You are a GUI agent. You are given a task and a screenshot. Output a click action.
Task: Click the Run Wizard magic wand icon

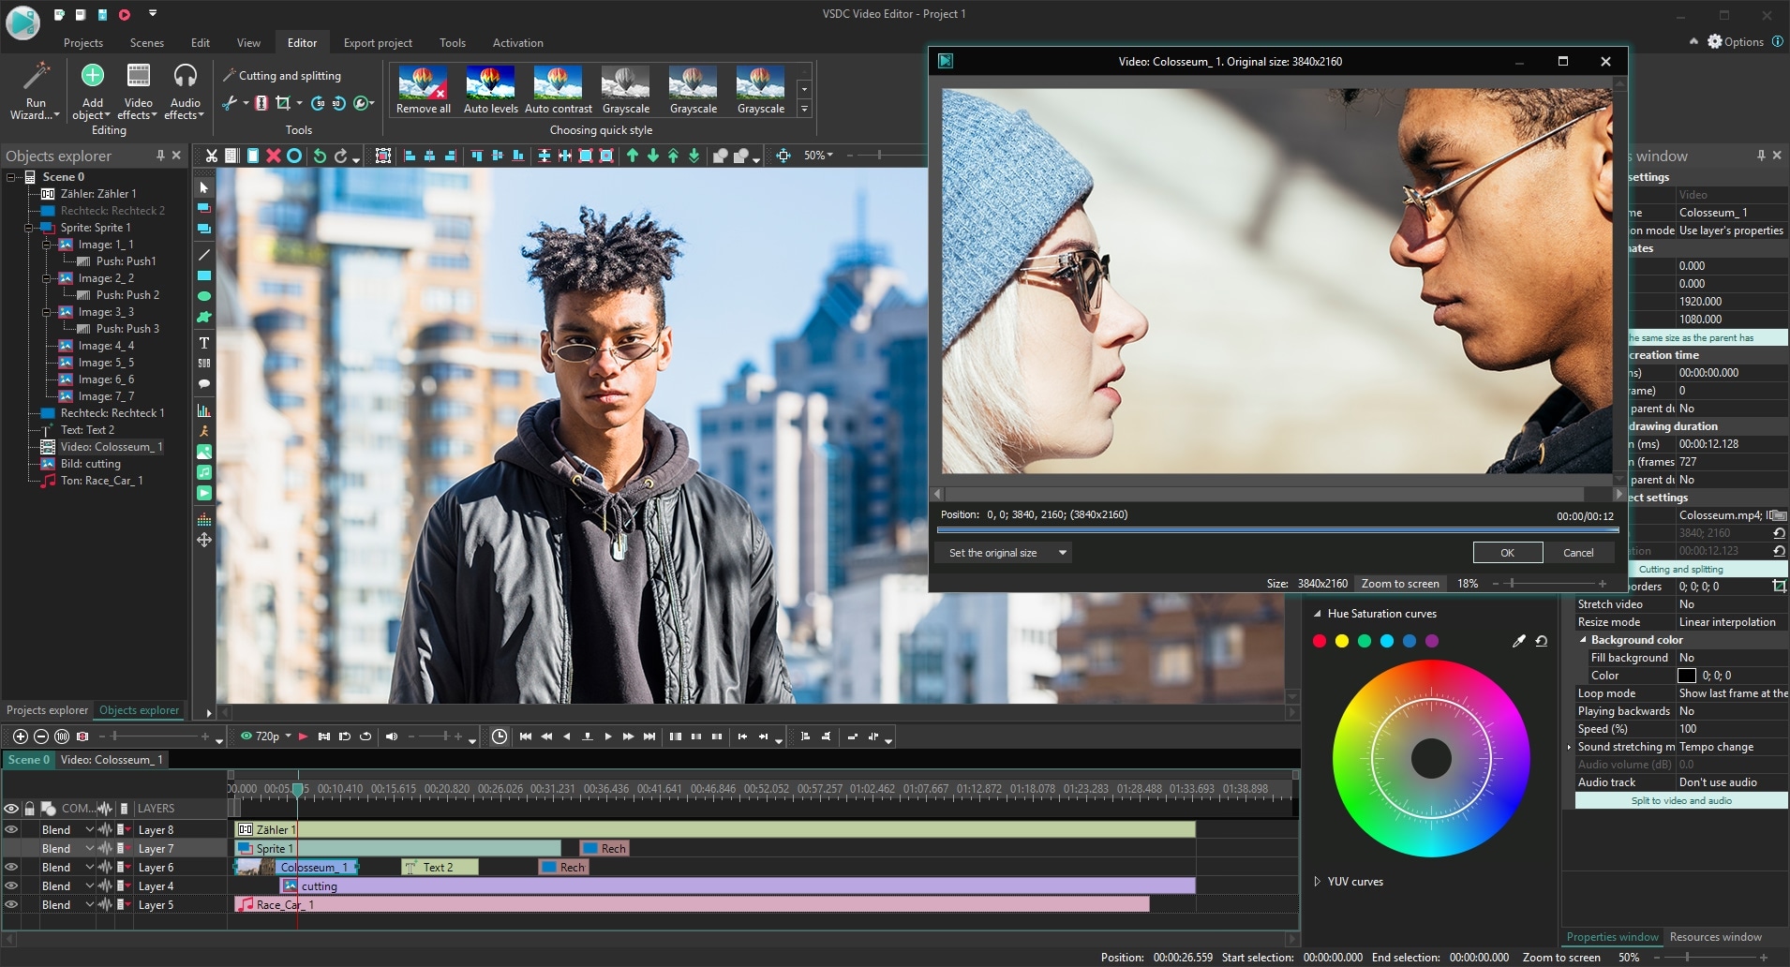pos(36,77)
